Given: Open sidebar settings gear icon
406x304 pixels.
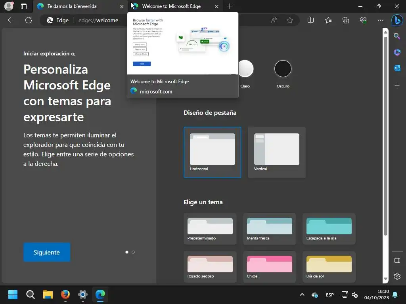Looking at the screenshot, I should tap(397, 276).
